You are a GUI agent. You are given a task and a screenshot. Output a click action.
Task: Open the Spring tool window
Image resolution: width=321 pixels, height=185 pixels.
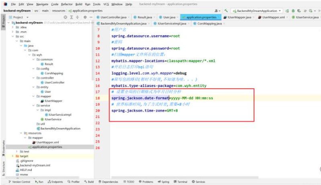(x=164, y=182)
